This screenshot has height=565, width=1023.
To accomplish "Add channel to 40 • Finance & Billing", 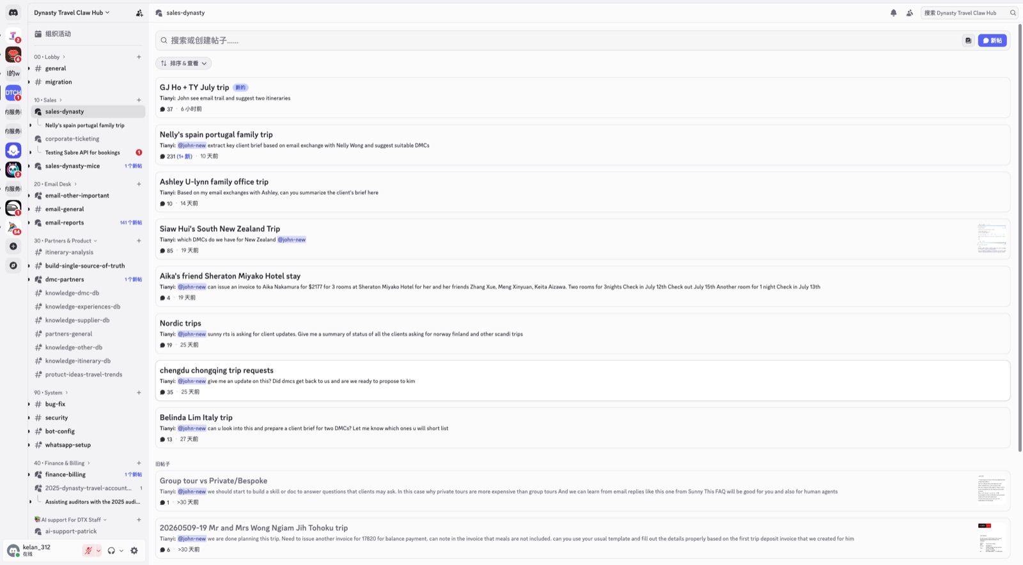I will click(x=139, y=463).
